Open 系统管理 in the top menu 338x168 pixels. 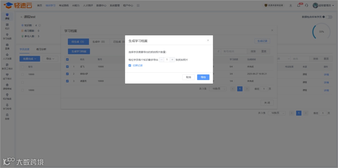(115, 6)
